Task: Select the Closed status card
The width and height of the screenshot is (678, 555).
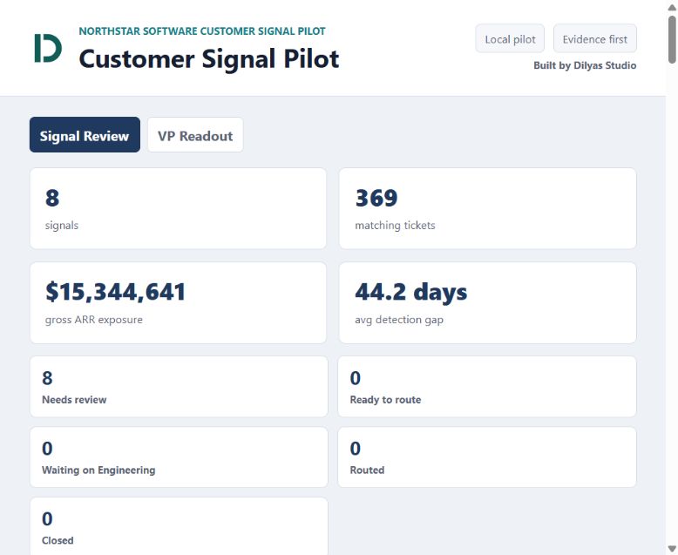Action: pos(179,526)
